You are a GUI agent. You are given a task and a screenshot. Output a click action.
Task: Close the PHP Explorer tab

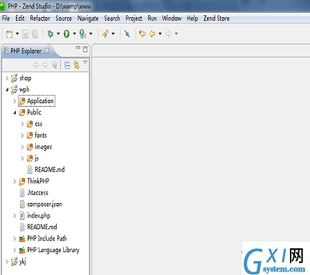(47, 51)
